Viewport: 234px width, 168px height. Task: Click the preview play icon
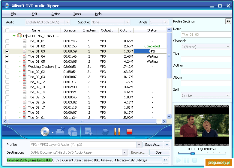click(178, 160)
